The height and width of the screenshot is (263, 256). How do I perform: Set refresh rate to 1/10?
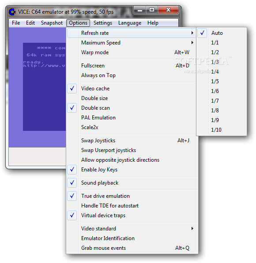222,130
